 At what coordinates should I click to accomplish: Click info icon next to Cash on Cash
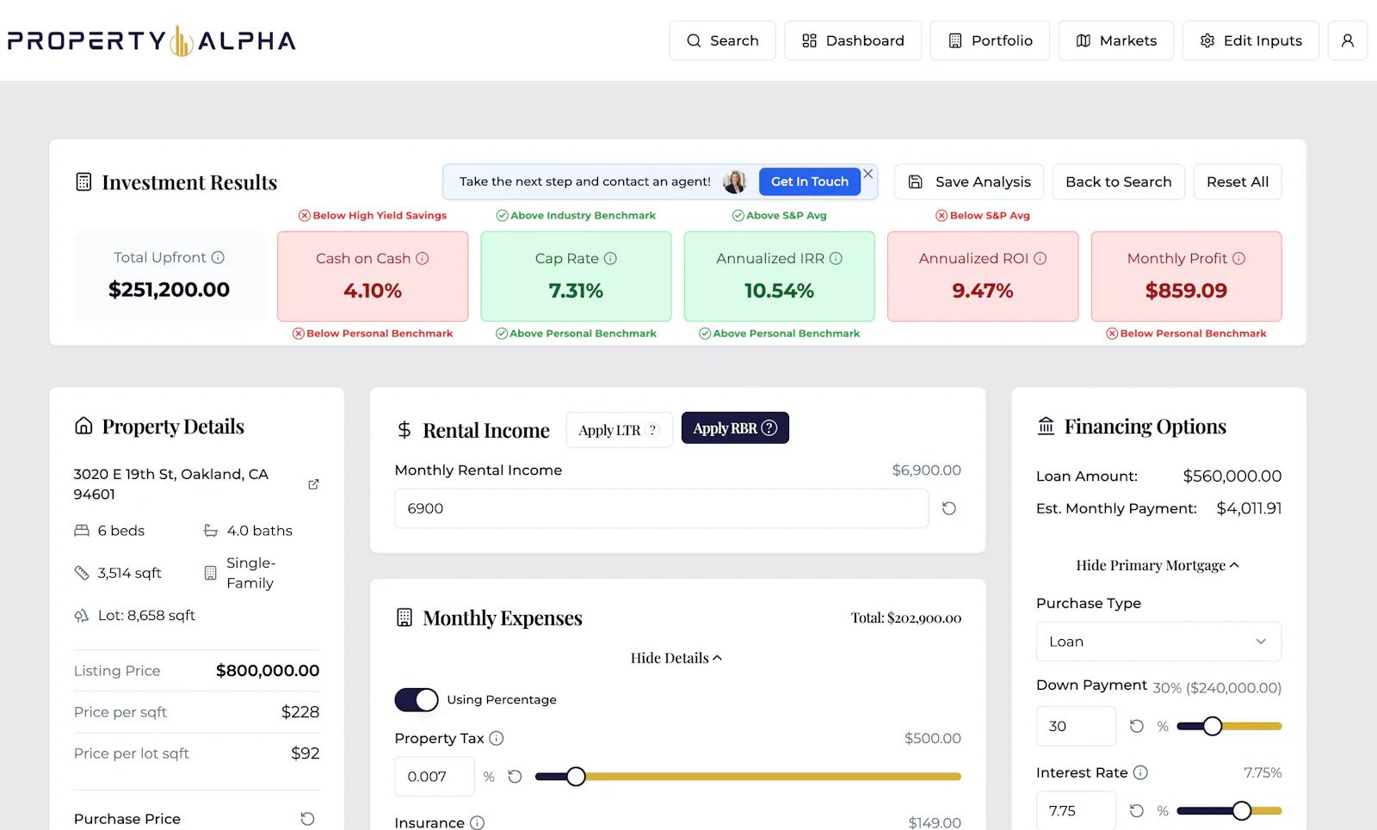[x=423, y=258]
